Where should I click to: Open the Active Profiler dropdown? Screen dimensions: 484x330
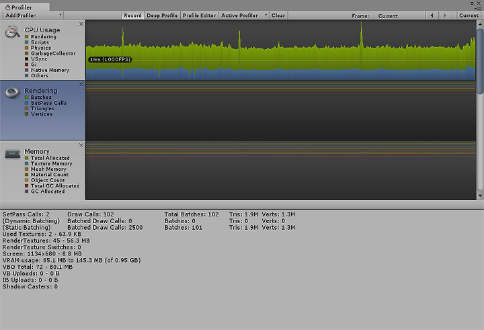pyautogui.click(x=243, y=15)
